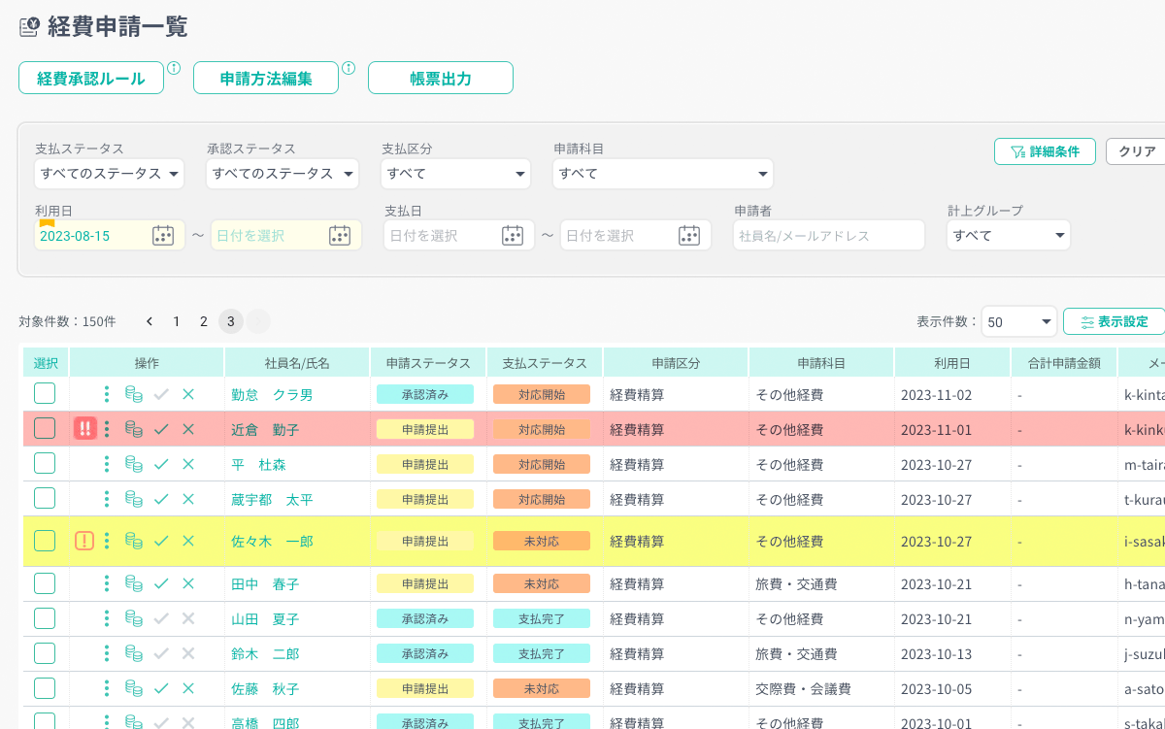This screenshot has width=1165, height=729.
Task: Click the 帳票出力 button
Action: [x=440, y=79]
